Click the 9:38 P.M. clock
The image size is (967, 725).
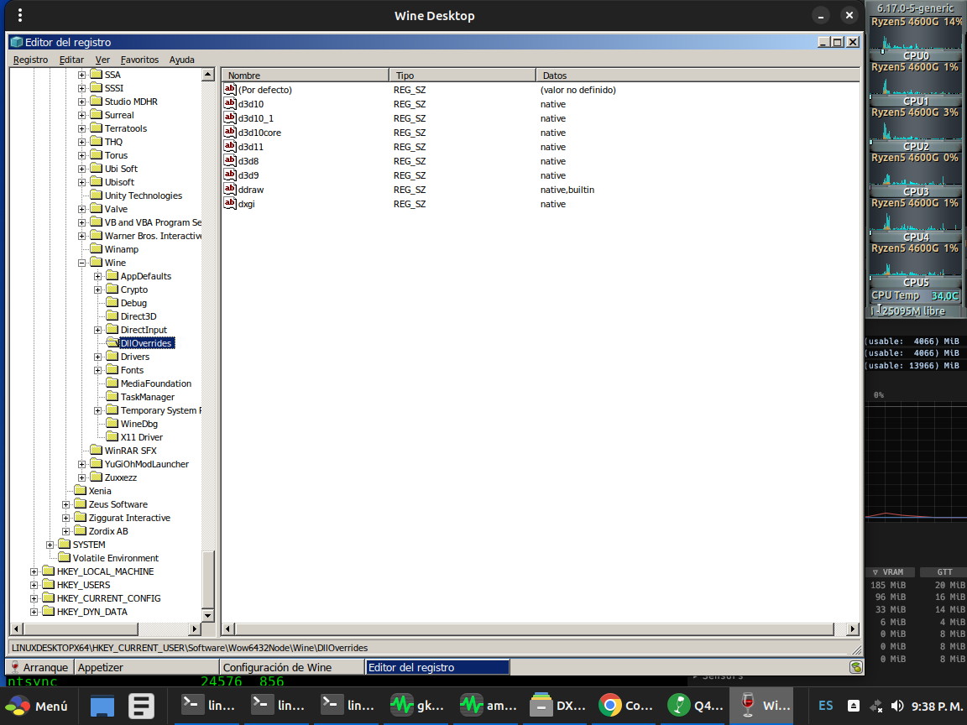click(x=938, y=706)
